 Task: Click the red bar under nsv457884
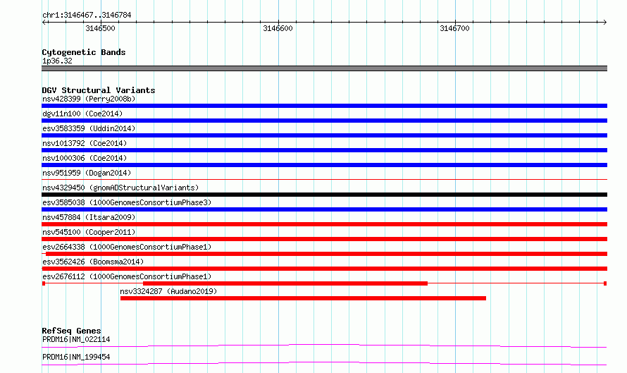[324, 224]
